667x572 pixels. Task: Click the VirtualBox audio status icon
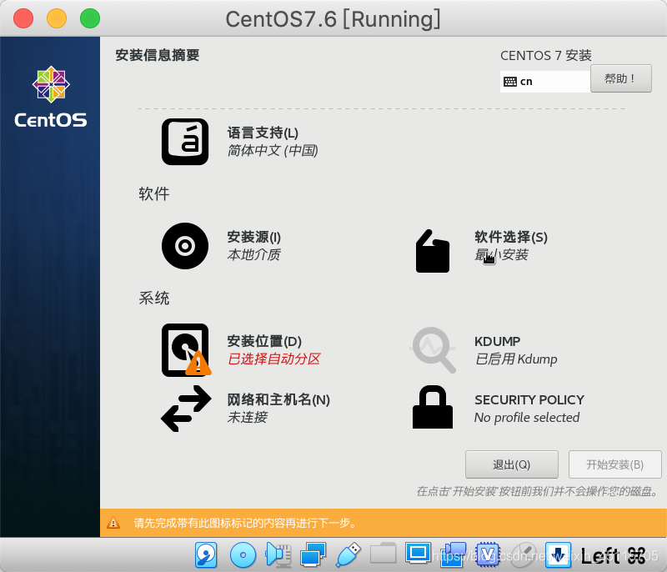(x=278, y=555)
